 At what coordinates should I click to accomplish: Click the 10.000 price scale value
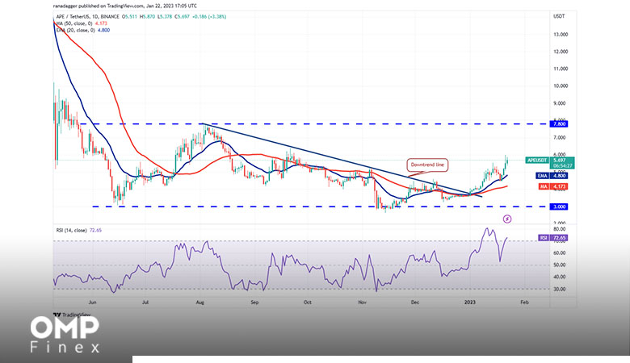pyautogui.click(x=561, y=86)
